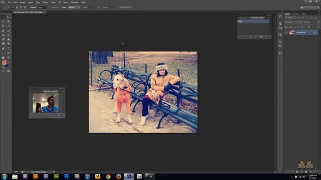Screen dimensions: 321x180
Task: Delete the current character style icon
Action: pyautogui.click(x=266, y=36)
